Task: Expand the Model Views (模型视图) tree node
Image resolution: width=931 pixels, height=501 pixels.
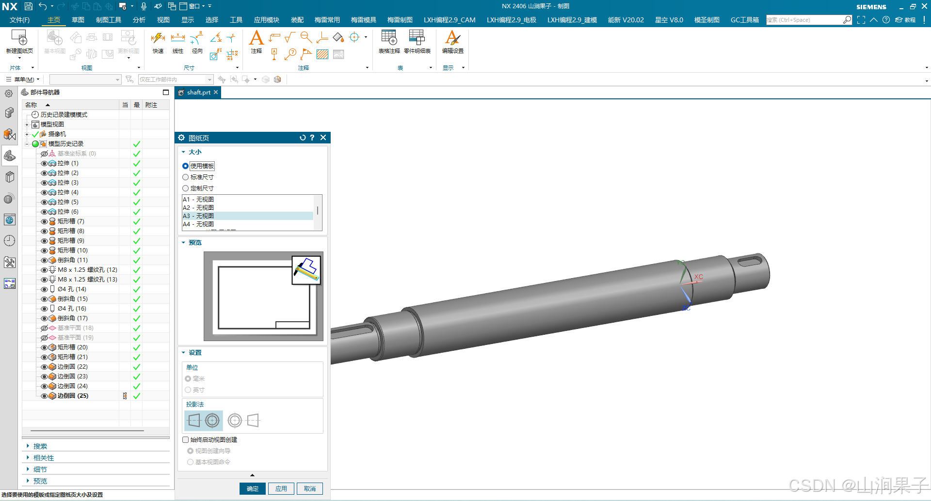Action: [27, 125]
